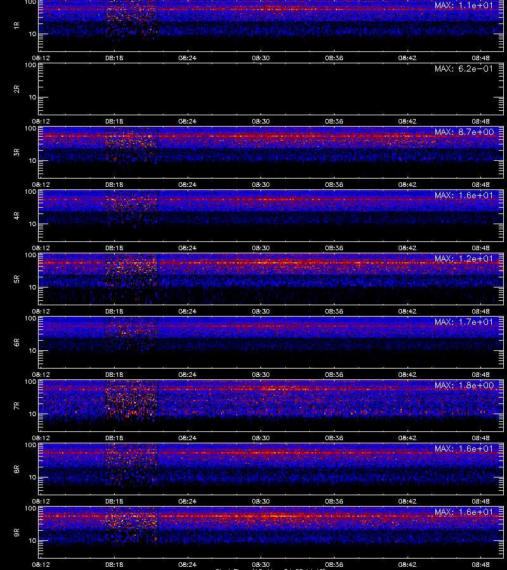Screen dimensions: 507x570
Task: Click the 08:24 time label under panel 3R
Action: (188, 185)
